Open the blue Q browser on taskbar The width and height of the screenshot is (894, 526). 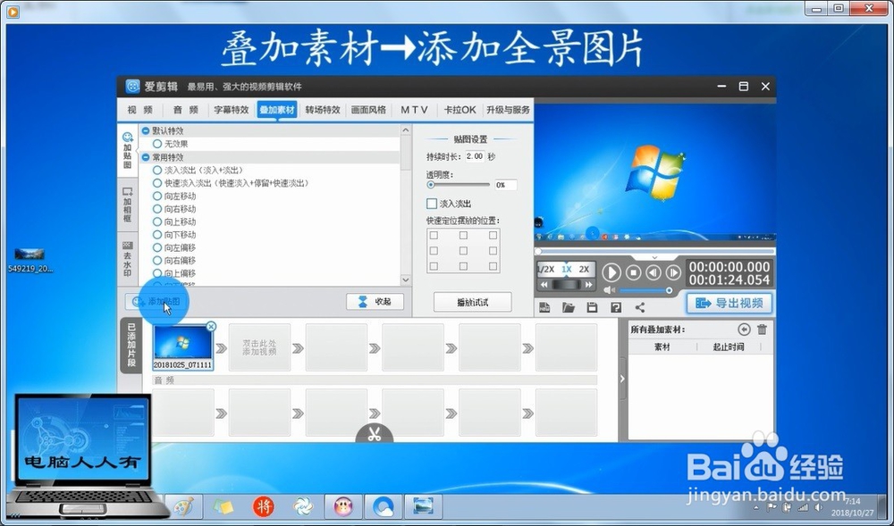tap(383, 506)
